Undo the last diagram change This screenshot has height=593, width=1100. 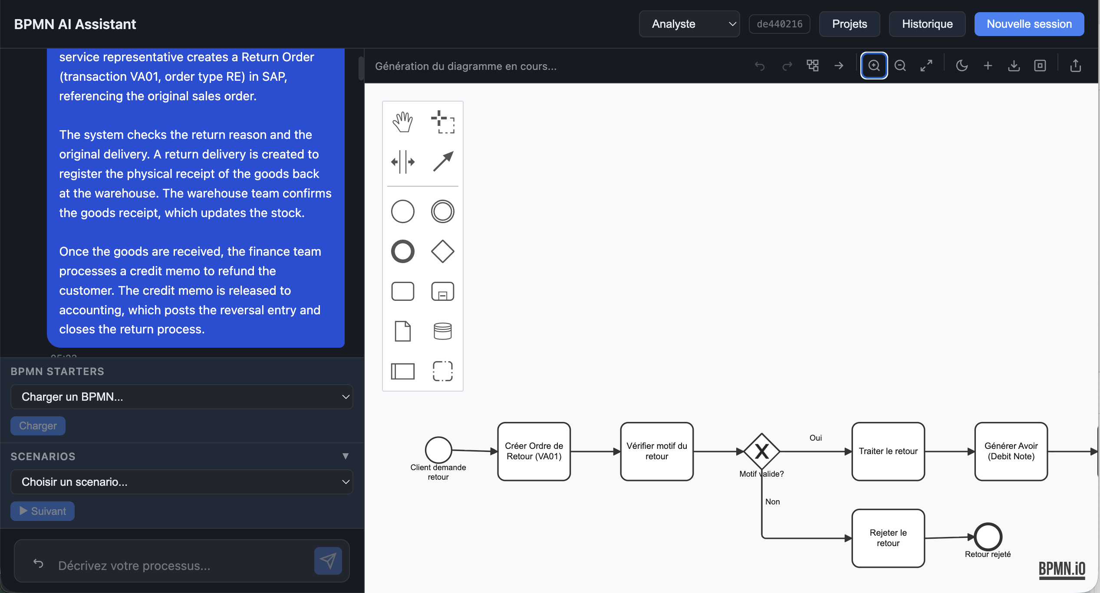pos(760,66)
